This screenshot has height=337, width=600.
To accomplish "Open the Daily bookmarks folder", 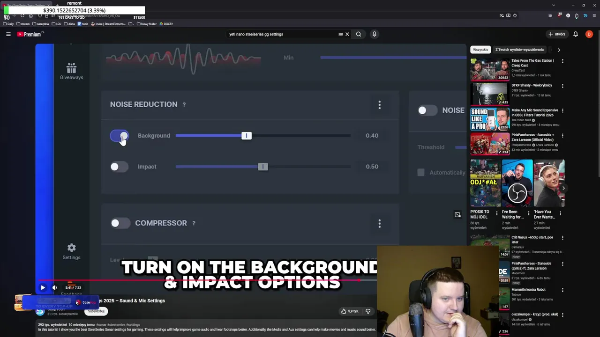I will 8,24.
